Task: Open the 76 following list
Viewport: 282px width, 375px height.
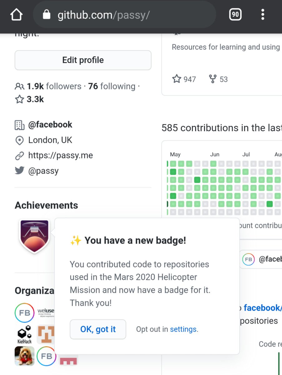Action: pyautogui.click(x=112, y=86)
